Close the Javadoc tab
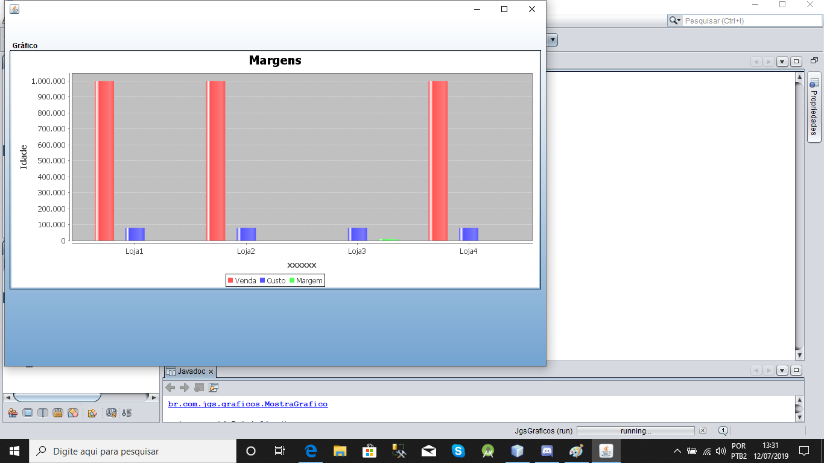The width and height of the screenshot is (824, 463). point(211,372)
